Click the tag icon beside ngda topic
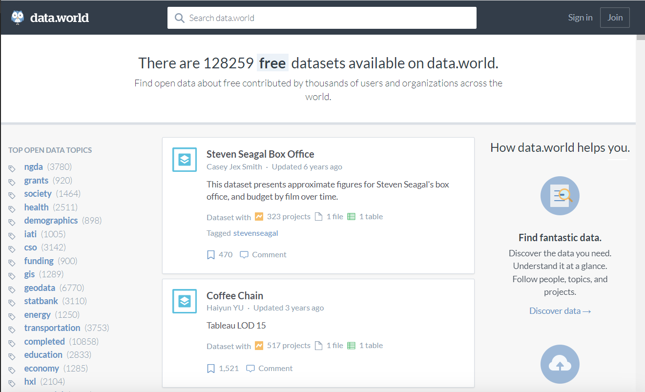 pos(12,168)
